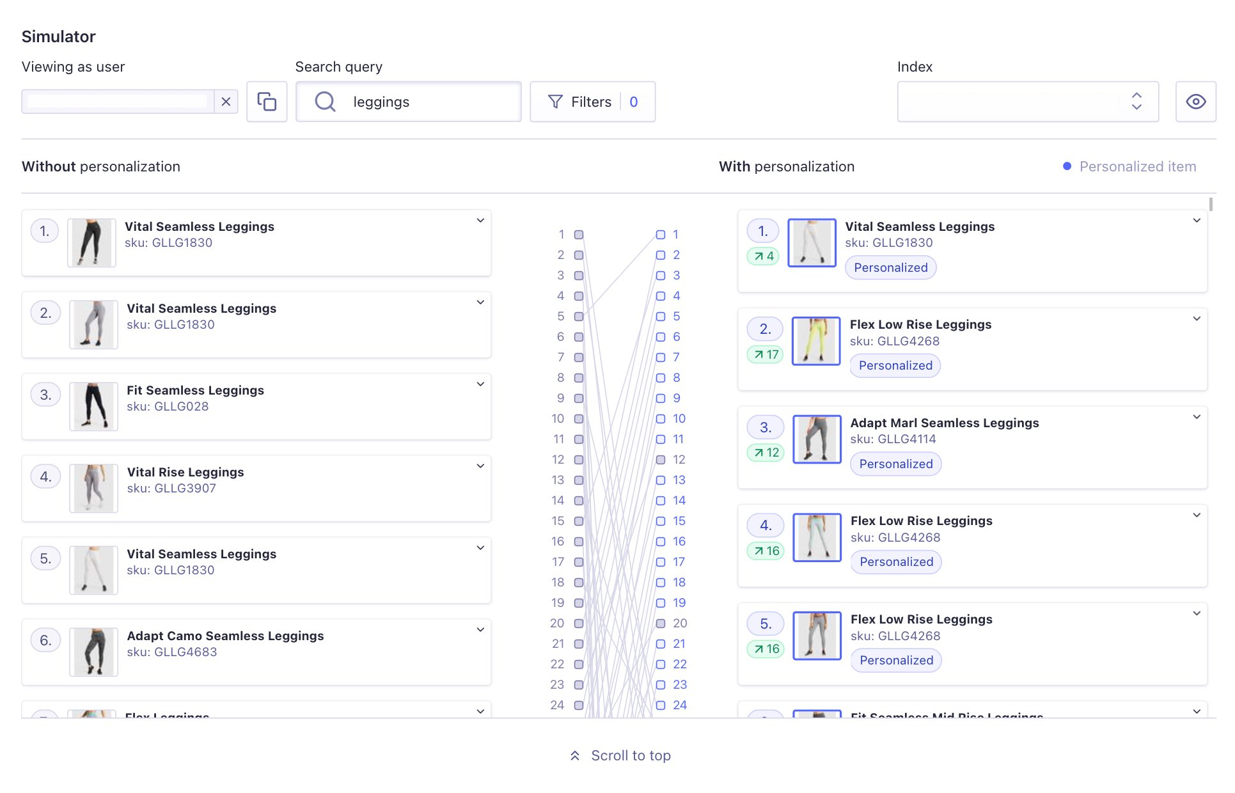Open thumbnail of Adapt Camo Seamless Leggings
Screen dimensions: 1235x793
93,652
